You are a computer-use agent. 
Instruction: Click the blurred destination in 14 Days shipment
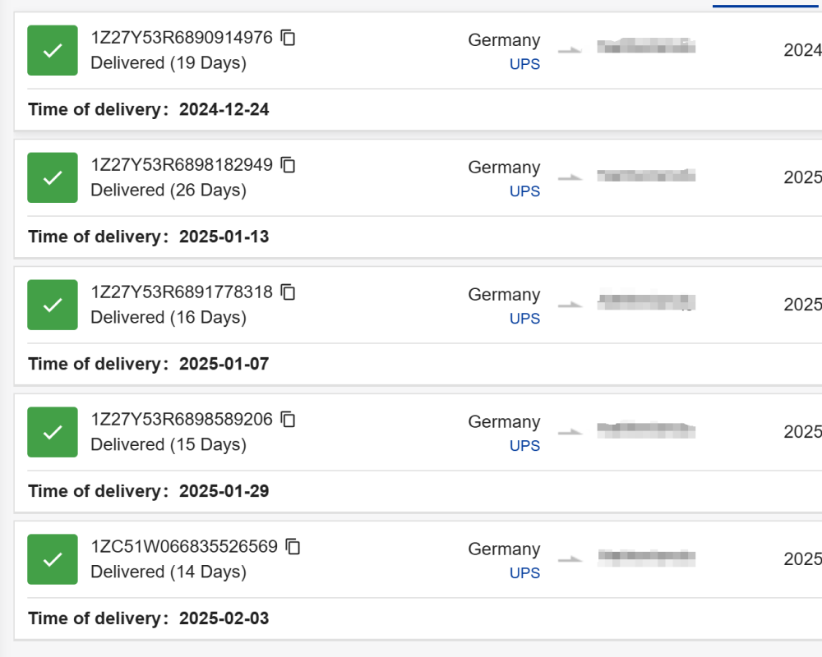click(x=646, y=558)
